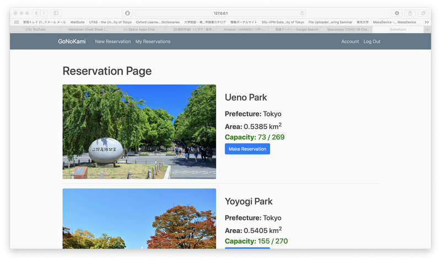Switch to the YouTube tab
The image size is (441, 261).
(35, 30)
